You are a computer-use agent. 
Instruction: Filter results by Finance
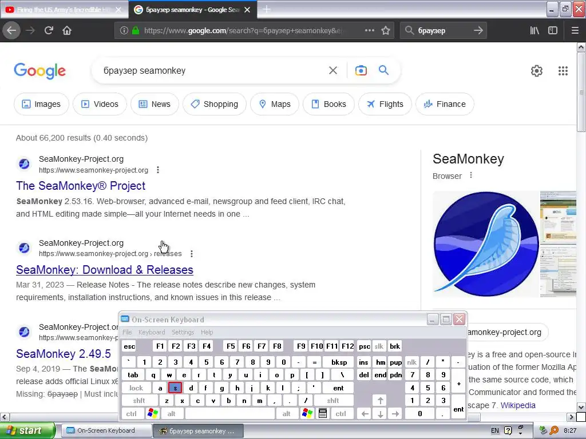[445, 104]
